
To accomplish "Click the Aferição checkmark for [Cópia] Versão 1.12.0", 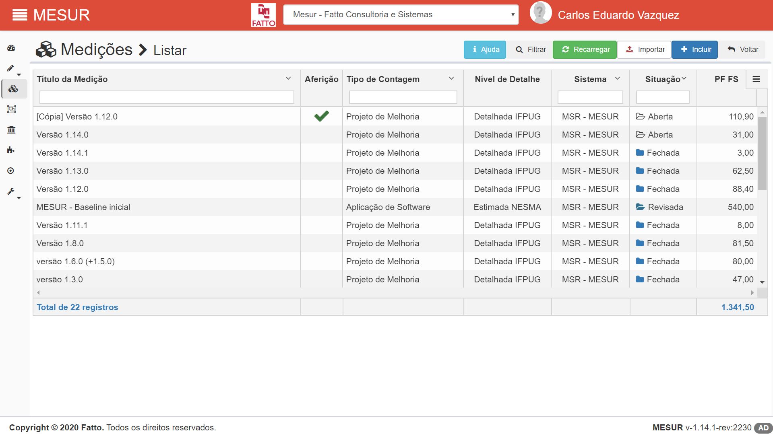I will 322,116.
